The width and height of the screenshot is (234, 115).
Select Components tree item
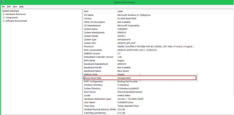click(12, 17)
